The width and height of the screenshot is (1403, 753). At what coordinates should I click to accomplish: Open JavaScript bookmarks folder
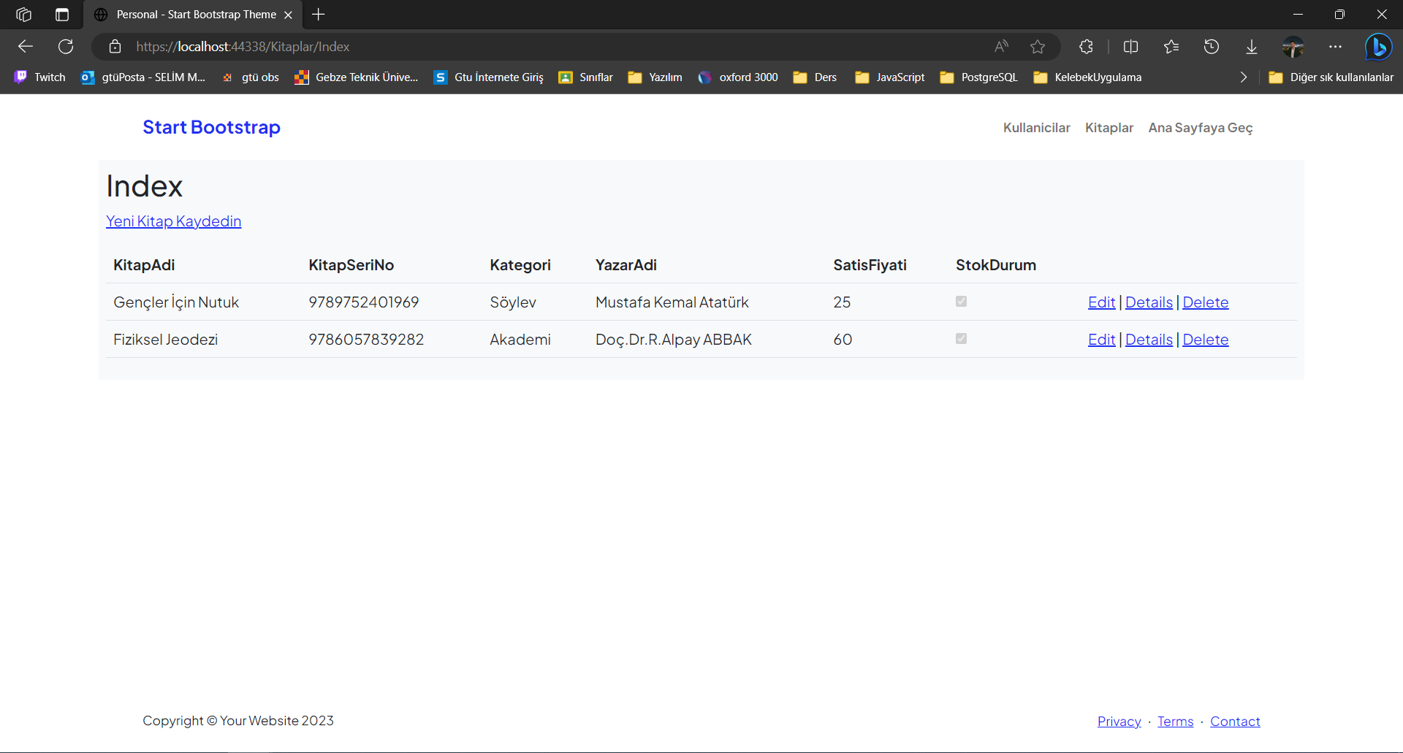889,77
